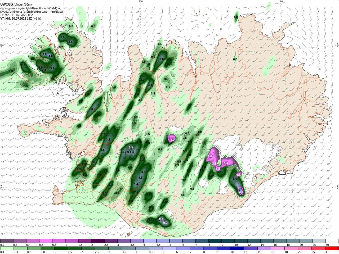Image resolution: width=339 pixels, height=254 pixels.
Task: Pick the deep blue bottom-row swatch labeled 10
Action: click(237, 248)
